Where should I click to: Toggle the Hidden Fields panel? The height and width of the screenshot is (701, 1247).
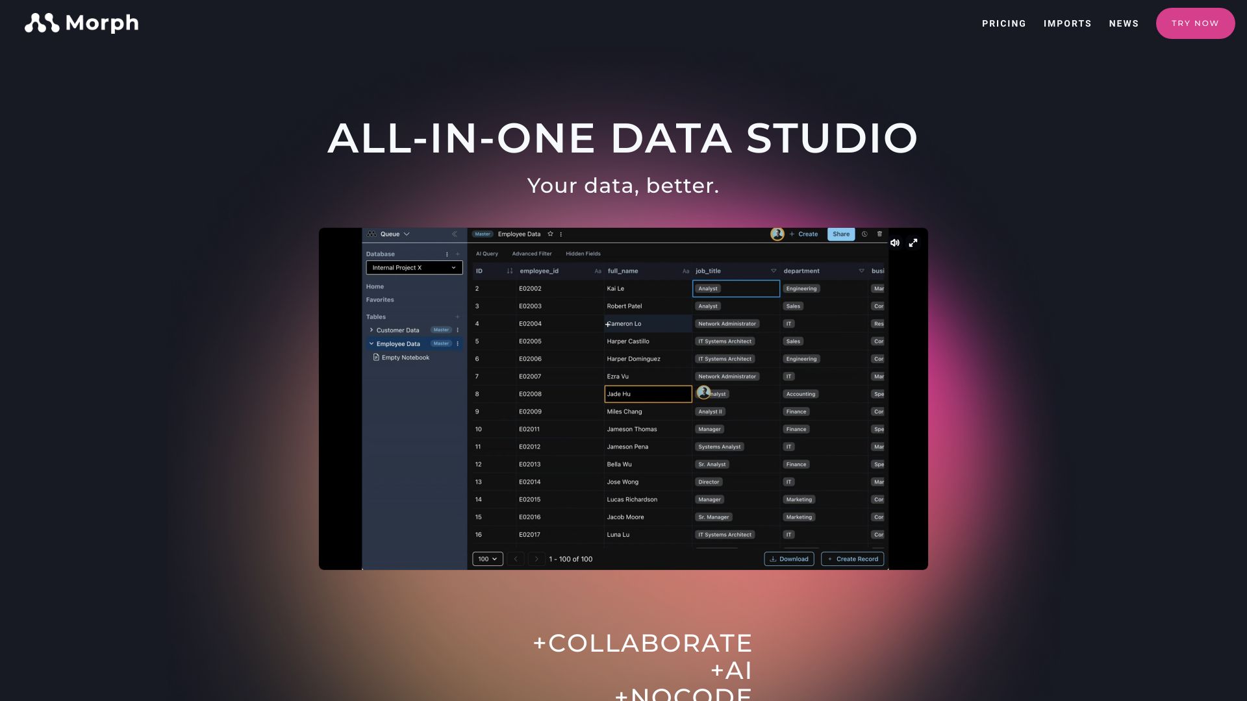[x=583, y=253]
